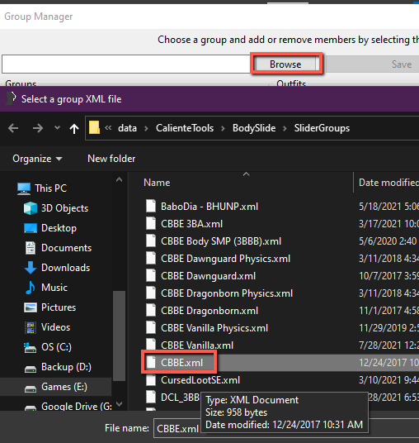This screenshot has width=419, height=443.
Task: Open dropdown arrow after CalienteTools breadcrumb
Action: click(x=223, y=129)
